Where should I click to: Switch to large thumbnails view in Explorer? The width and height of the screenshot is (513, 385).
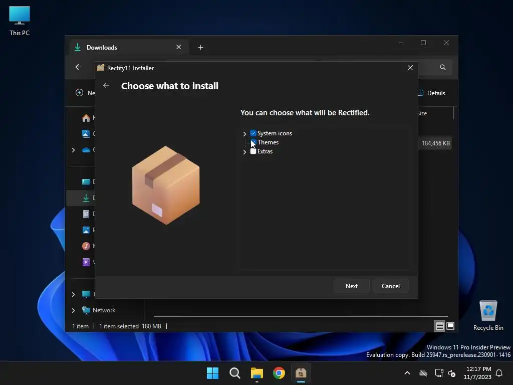click(x=450, y=326)
